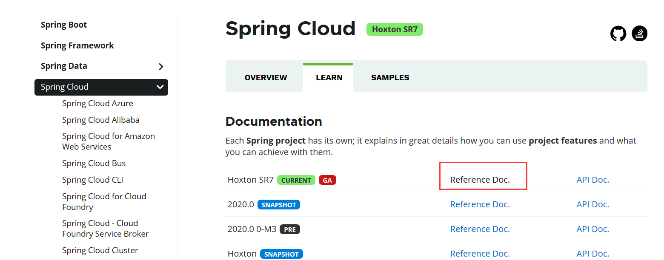Image resolution: width=664 pixels, height=260 pixels.
Task: Open the Stack Overflow icon
Action: point(639,34)
